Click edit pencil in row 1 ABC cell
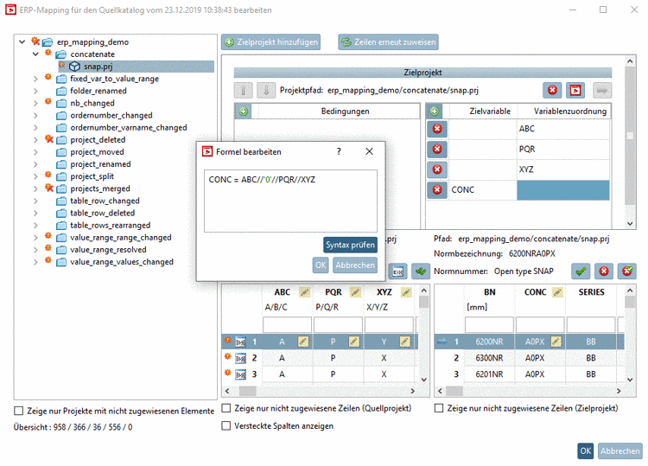Image resolution: width=648 pixels, height=466 pixels. (x=303, y=342)
